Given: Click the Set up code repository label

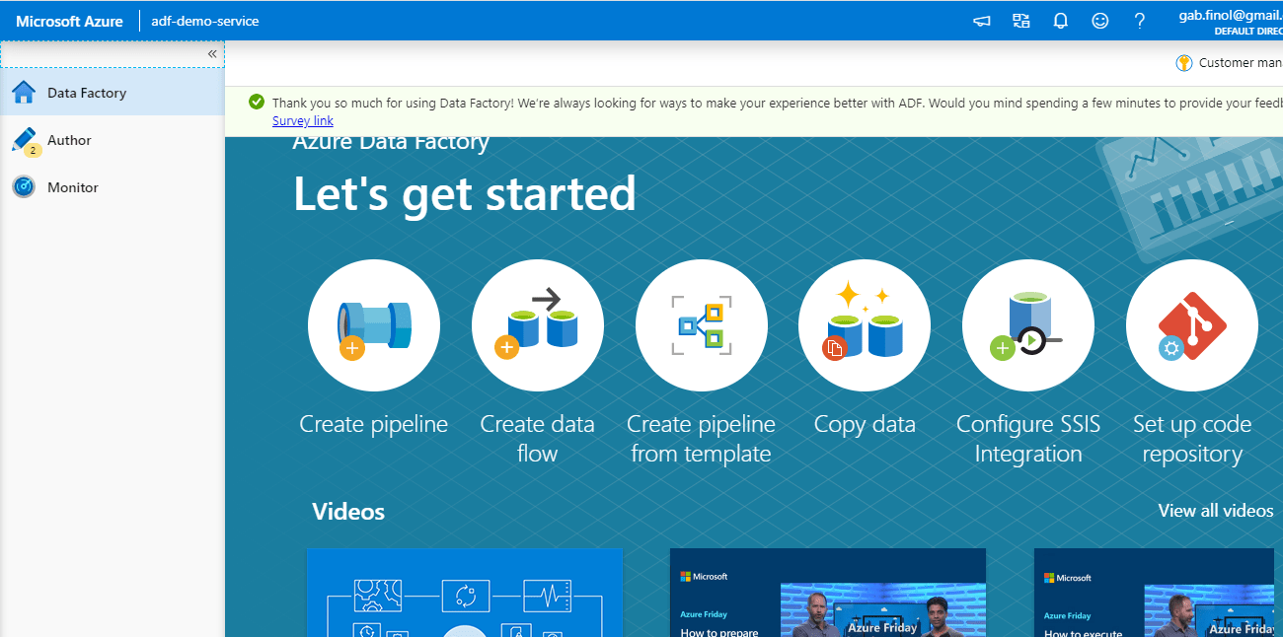Looking at the screenshot, I should 1192,439.
